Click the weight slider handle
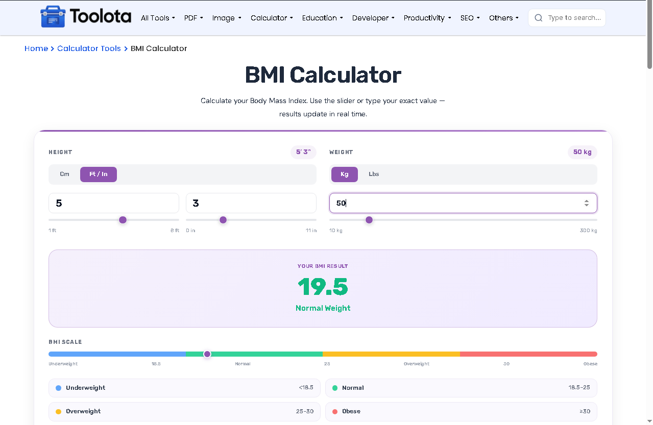This screenshot has height=425, width=653. coord(369,220)
